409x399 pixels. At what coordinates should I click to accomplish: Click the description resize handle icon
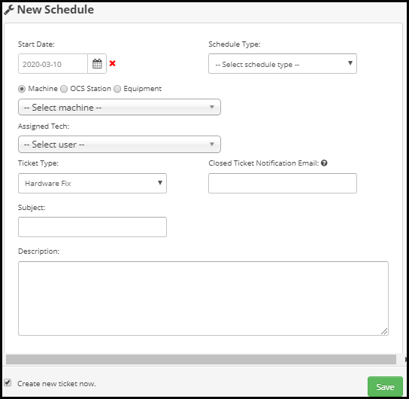click(384, 331)
